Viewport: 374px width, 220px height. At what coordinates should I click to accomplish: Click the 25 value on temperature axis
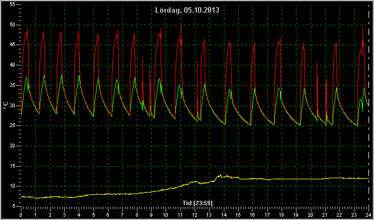pos(13,125)
